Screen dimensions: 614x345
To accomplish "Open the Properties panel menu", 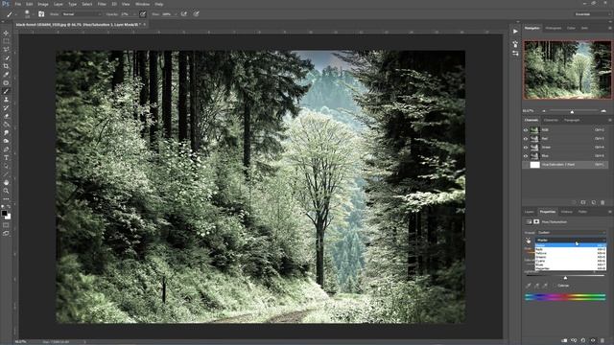I will pyautogui.click(x=610, y=212).
